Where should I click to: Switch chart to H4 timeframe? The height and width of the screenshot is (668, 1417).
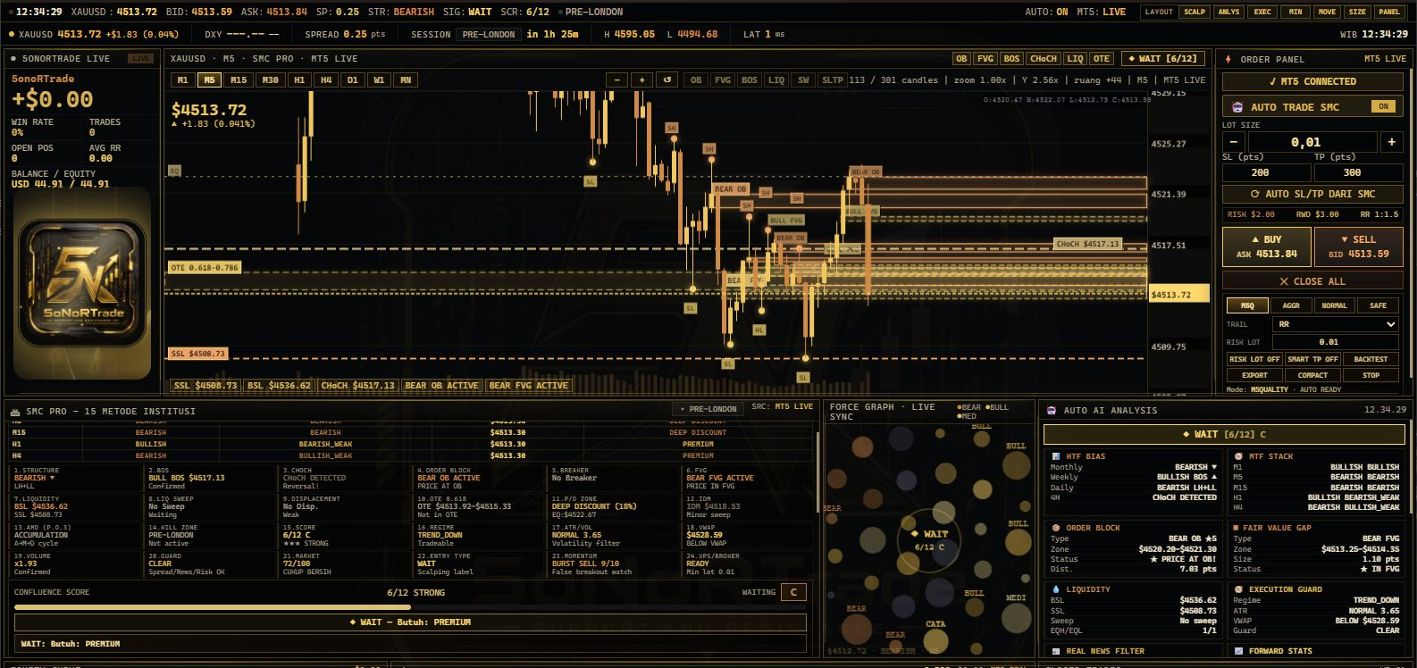326,79
